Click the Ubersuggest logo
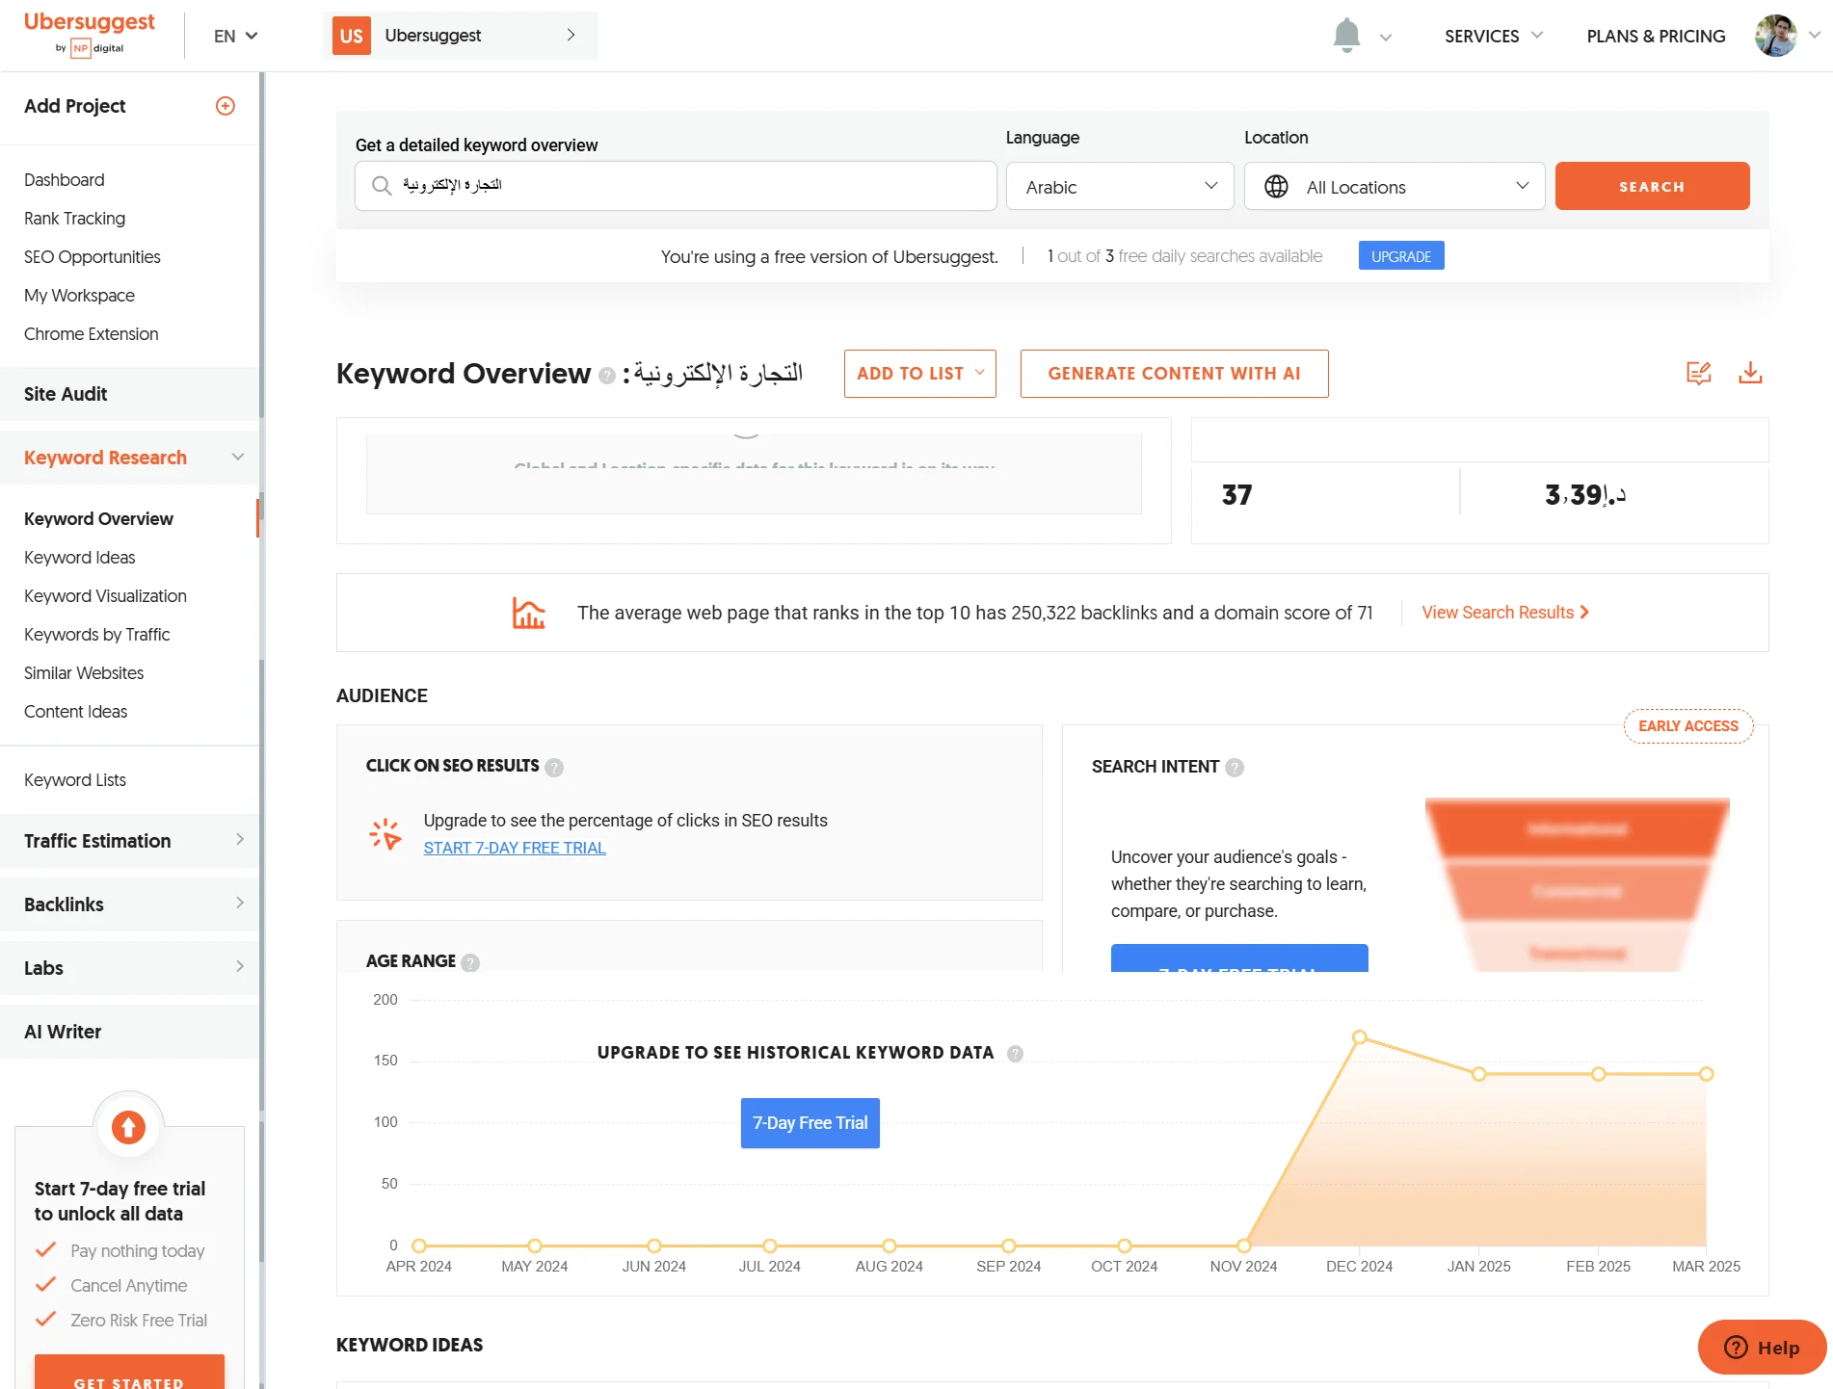Viewport: 1833px width, 1389px height. [x=89, y=34]
